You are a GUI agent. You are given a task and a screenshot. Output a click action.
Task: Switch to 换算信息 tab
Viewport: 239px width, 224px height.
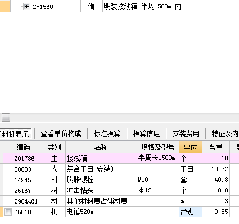[146, 134]
